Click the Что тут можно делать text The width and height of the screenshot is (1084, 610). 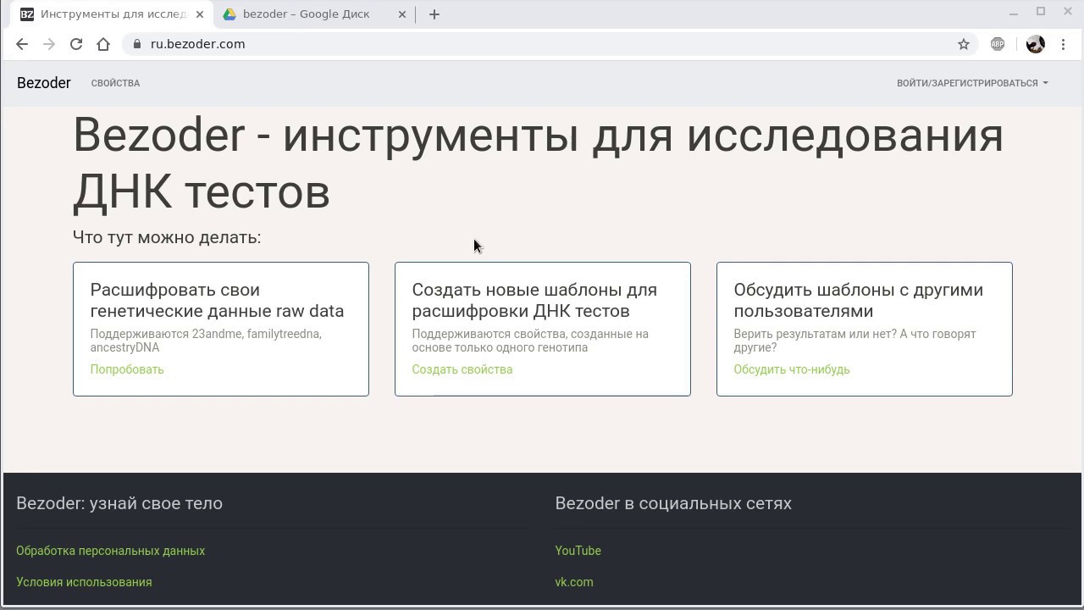167,237
